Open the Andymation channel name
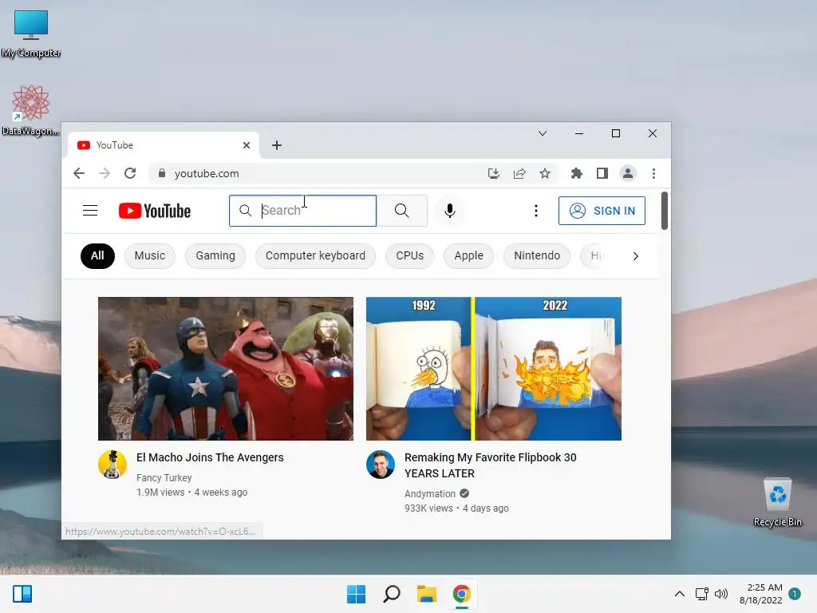Image resolution: width=817 pixels, height=613 pixels. [x=430, y=493]
